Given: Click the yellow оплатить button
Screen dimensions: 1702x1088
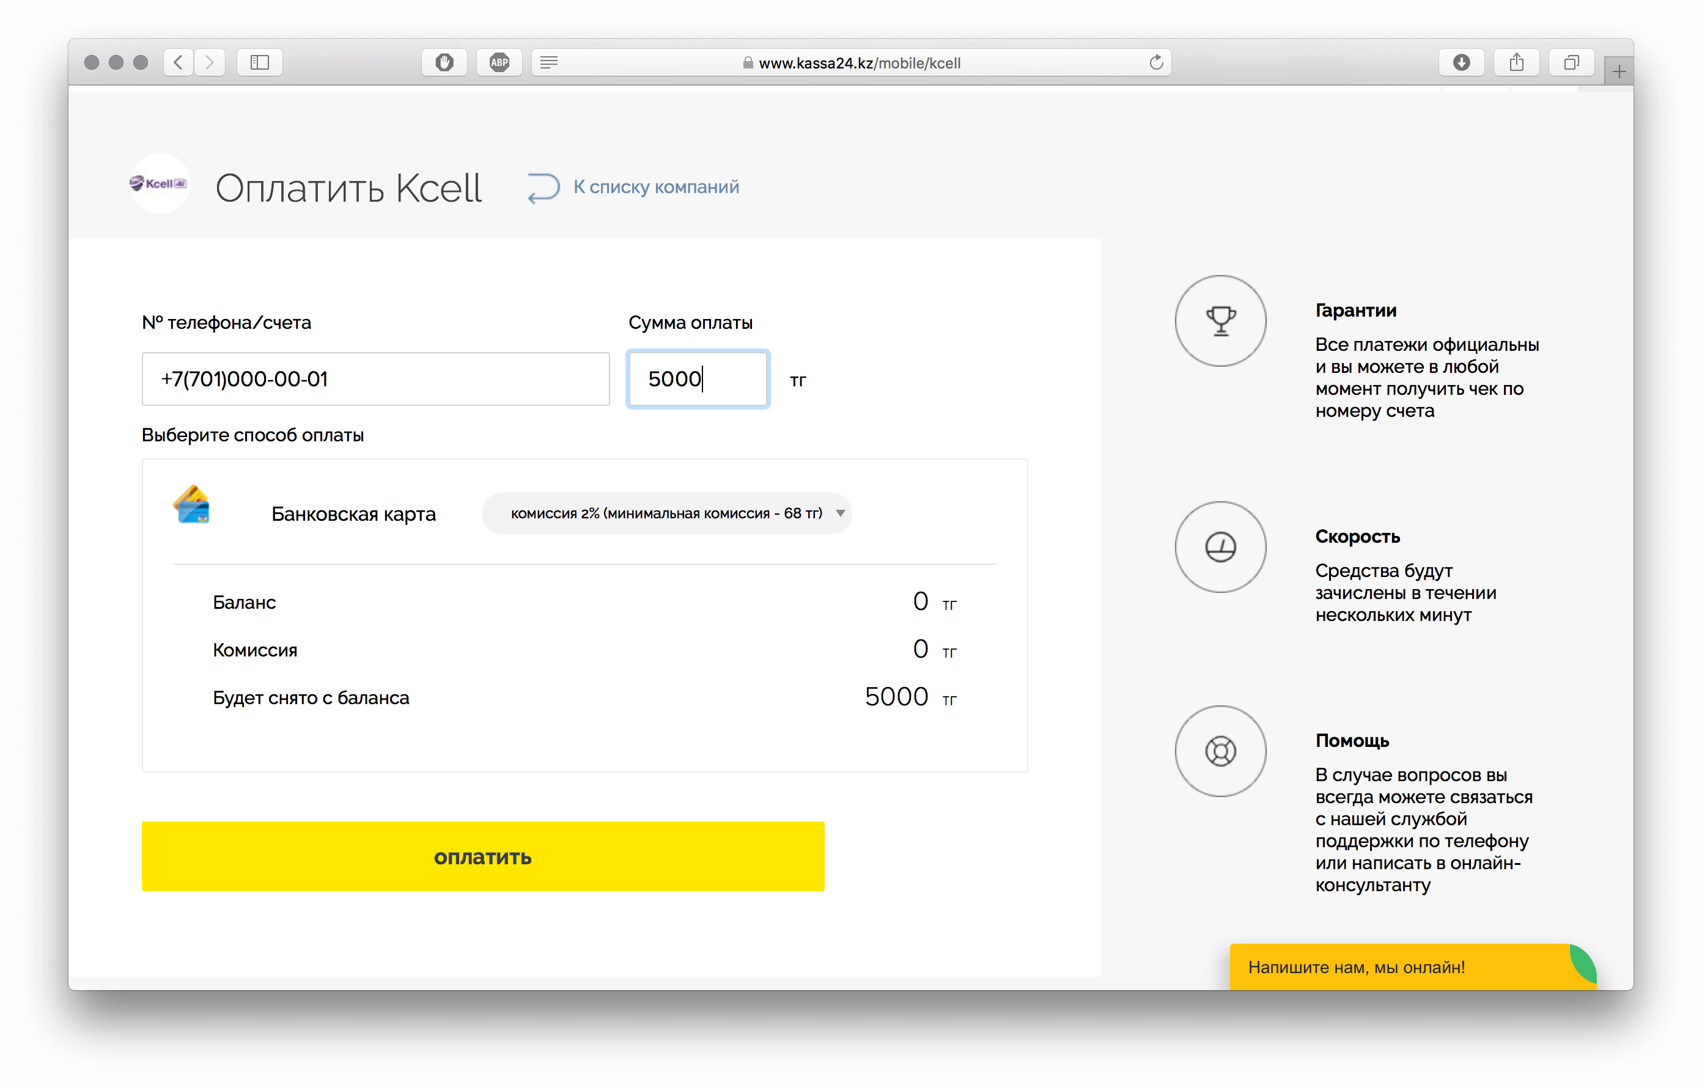Looking at the screenshot, I should pos(483,856).
